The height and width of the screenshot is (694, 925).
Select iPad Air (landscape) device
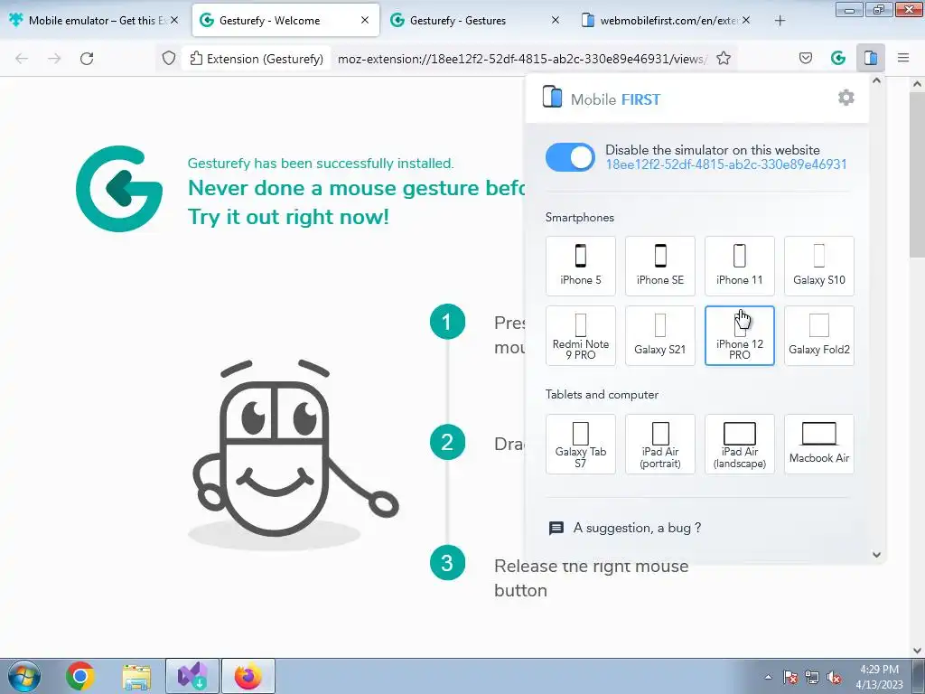739,445
